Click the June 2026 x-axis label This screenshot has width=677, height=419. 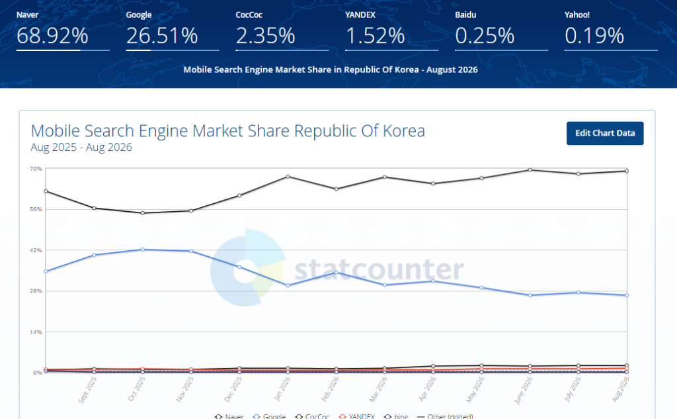point(524,390)
